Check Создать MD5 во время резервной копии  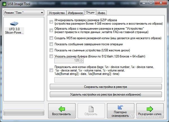(x=51, y=38)
